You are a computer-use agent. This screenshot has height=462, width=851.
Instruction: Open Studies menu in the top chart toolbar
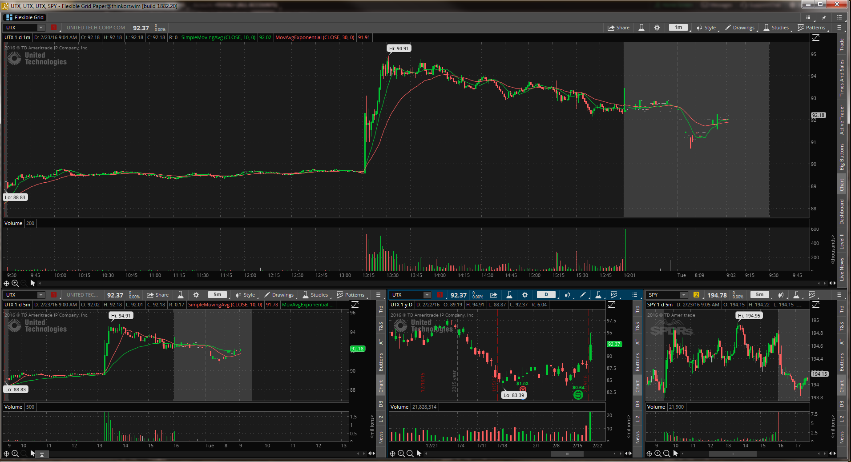pos(776,28)
